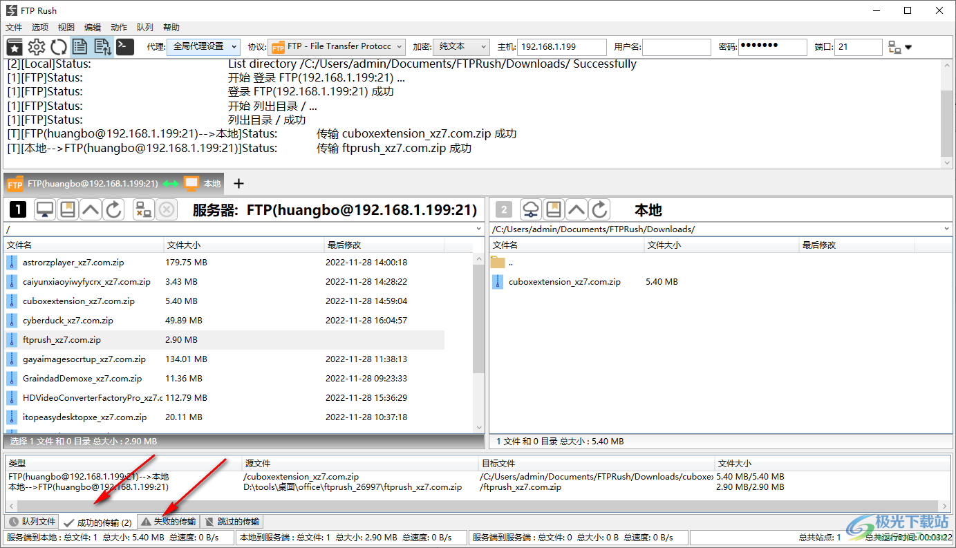Open the 视图 menu
This screenshot has width=956, height=548.
coord(66,28)
